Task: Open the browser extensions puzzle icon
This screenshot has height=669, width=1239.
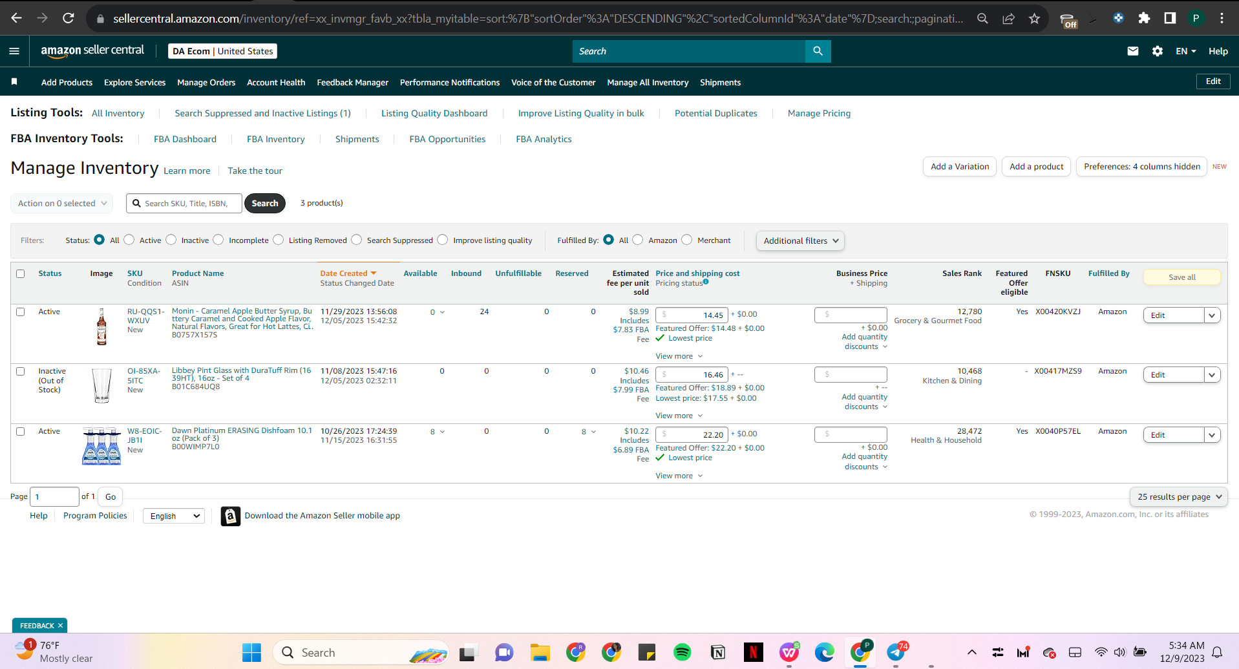Action: click(x=1144, y=18)
